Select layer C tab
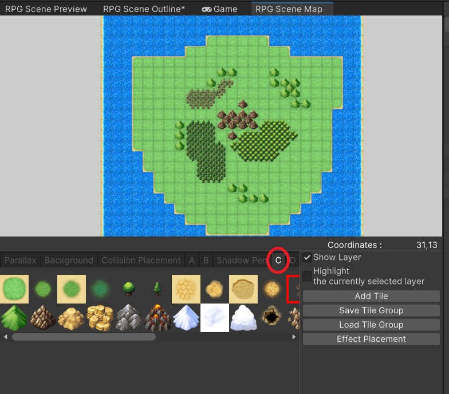 278,260
